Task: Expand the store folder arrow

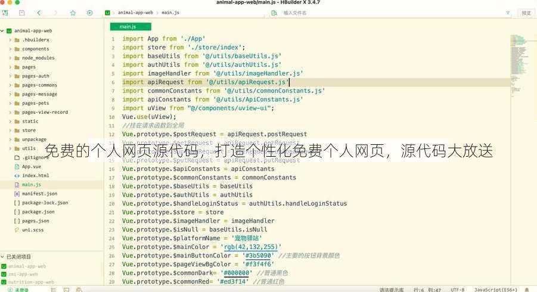Action: click(x=10, y=131)
